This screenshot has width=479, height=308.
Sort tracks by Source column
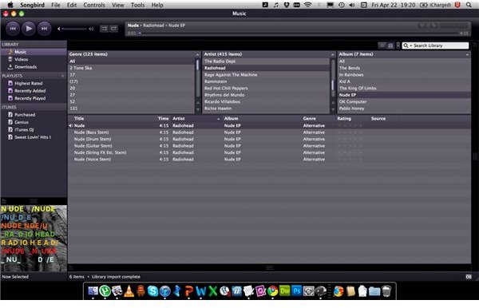pyautogui.click(x=378, y=118)
